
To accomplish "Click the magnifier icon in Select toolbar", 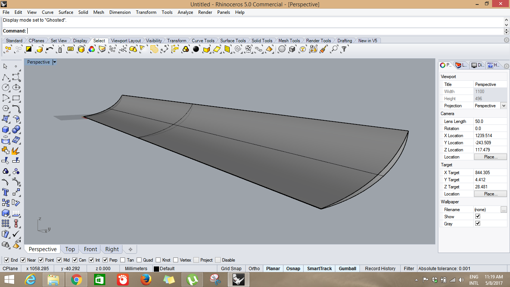I will coord(334,49).
